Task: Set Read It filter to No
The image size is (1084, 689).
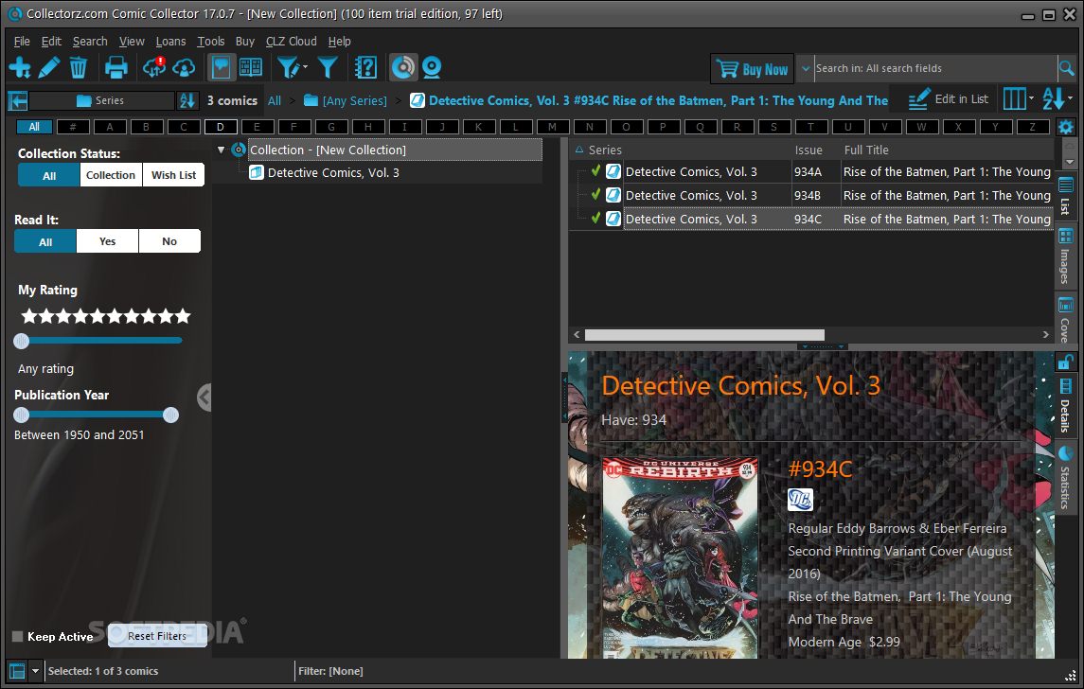Action: coord(169,242)
